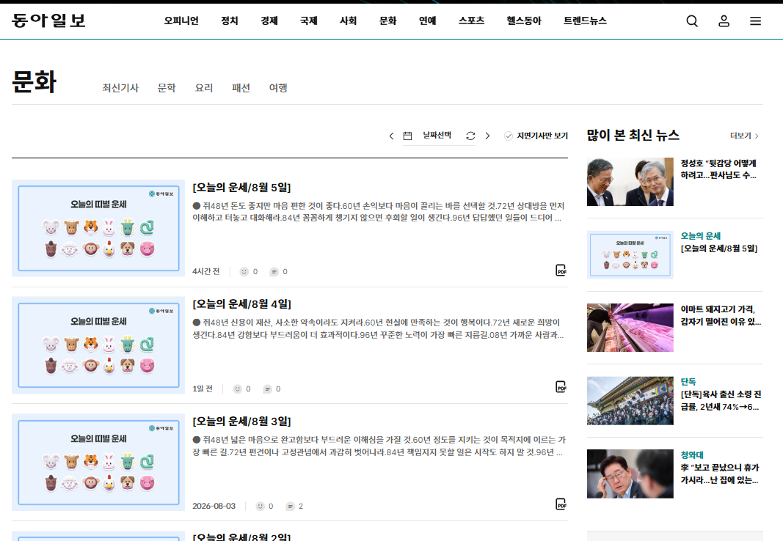The width and height of the screenshot is (783, 541).
Task: Open sidebar photo of meat display case
Action: 630,328
